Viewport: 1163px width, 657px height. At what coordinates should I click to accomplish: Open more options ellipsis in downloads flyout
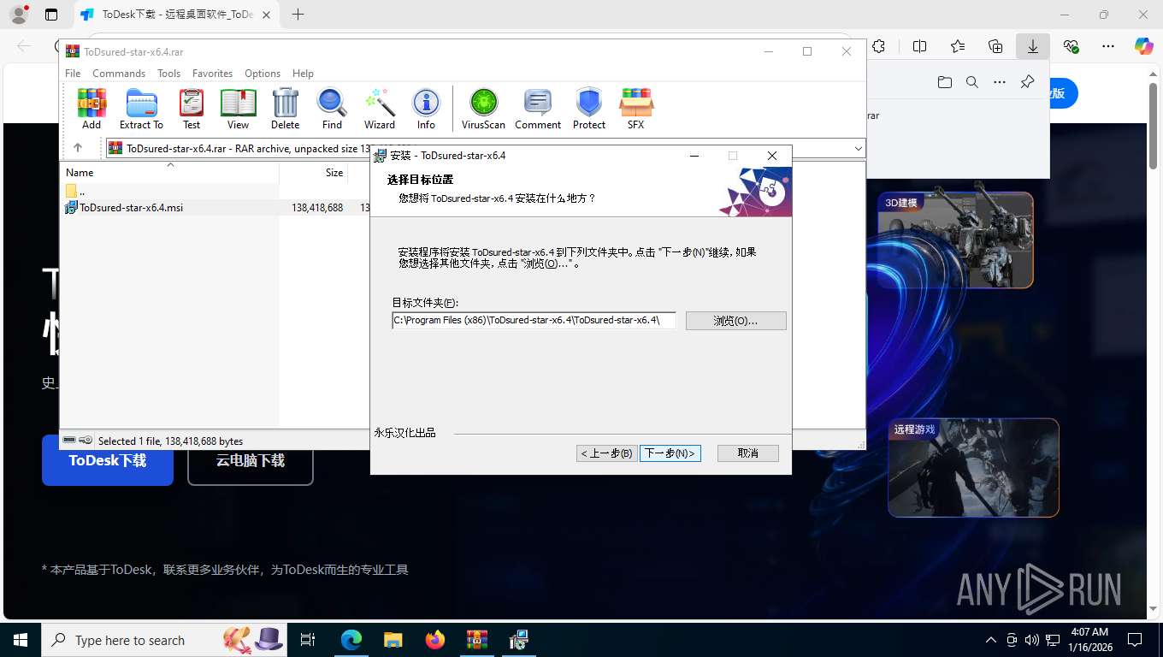[x=1000, y=82]
